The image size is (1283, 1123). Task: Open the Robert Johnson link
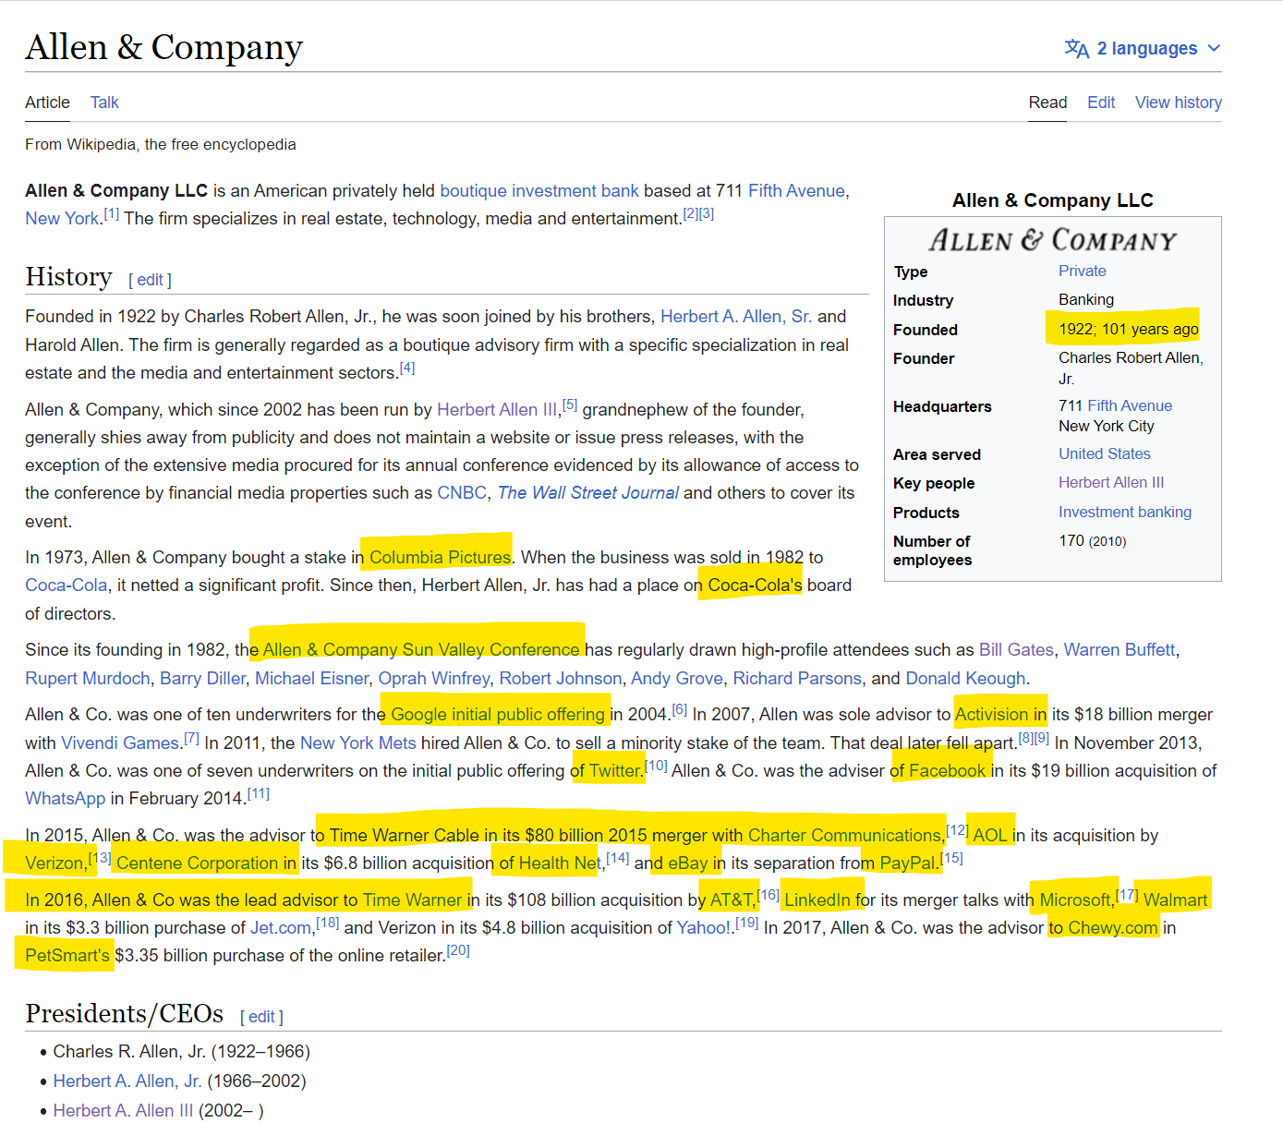pyautogui.click(x=561, y=679)
